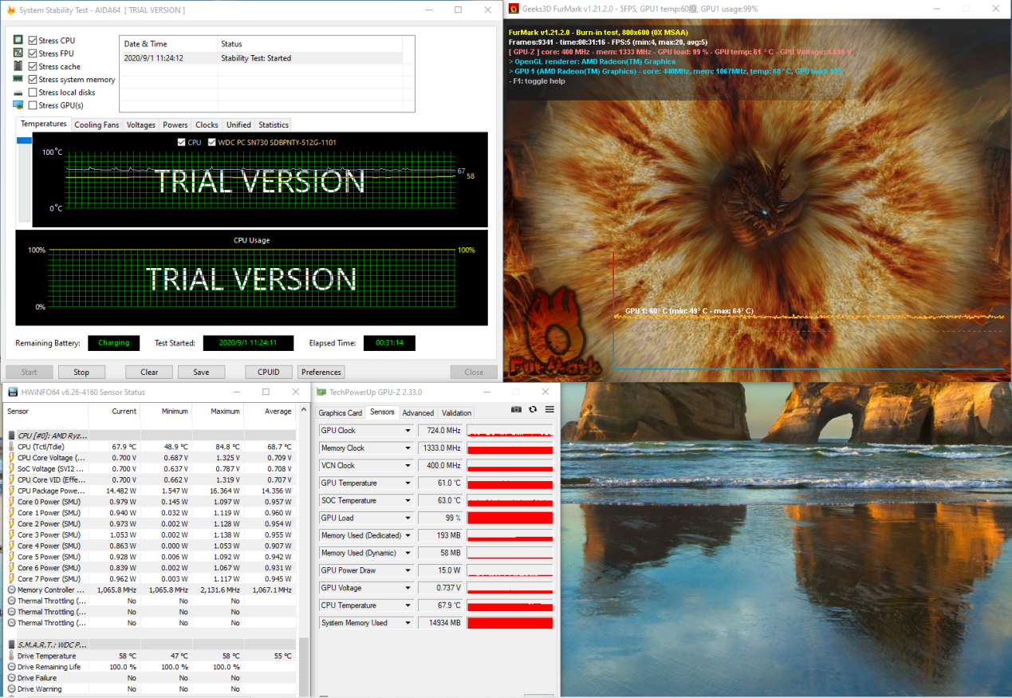Screen dimensions: 1012x698
Task: Click the icon beside Stress cache
Action: (x=18, y=66)
